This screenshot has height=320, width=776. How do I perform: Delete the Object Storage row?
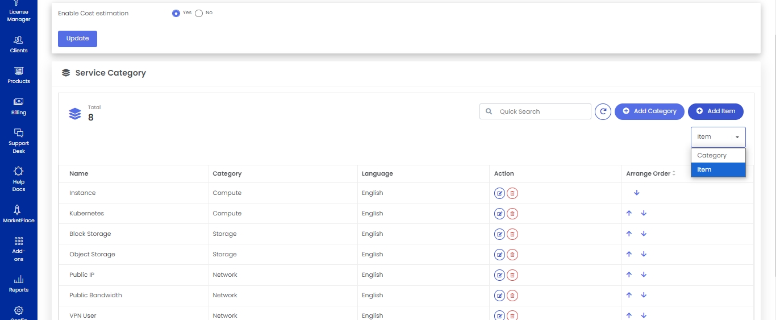point(512,255)
